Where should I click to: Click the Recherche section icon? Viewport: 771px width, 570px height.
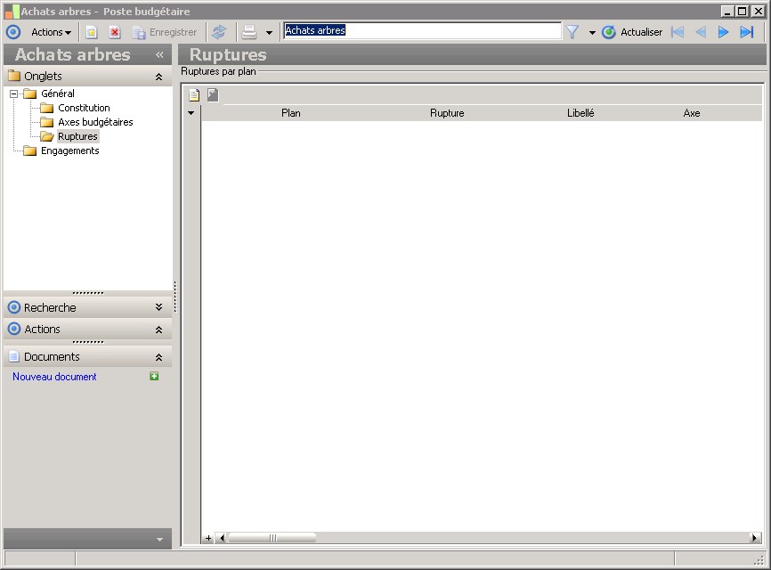[x=14, y=307]
